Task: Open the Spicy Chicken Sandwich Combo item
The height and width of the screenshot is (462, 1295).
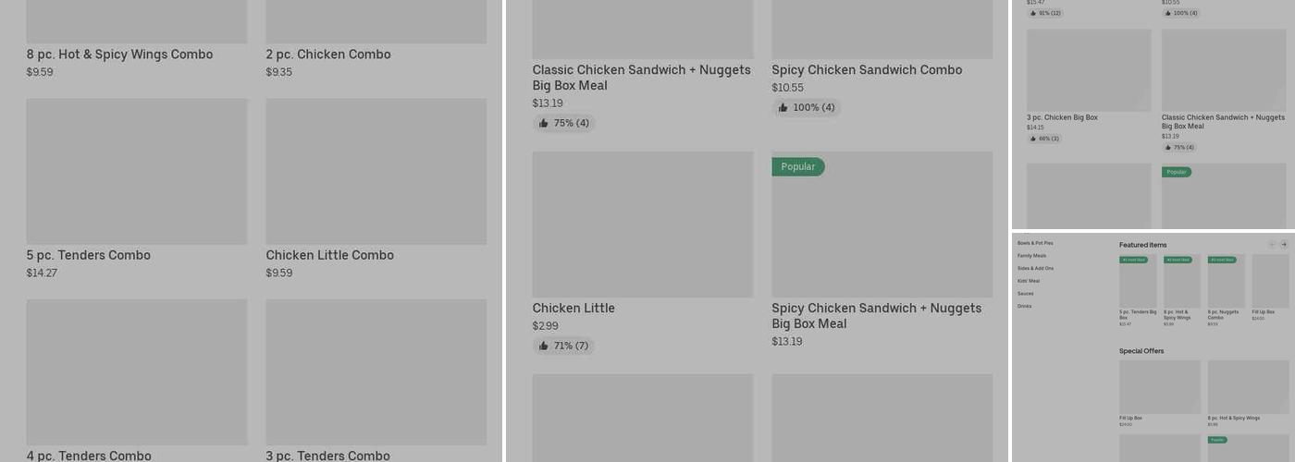Action: 867,70
